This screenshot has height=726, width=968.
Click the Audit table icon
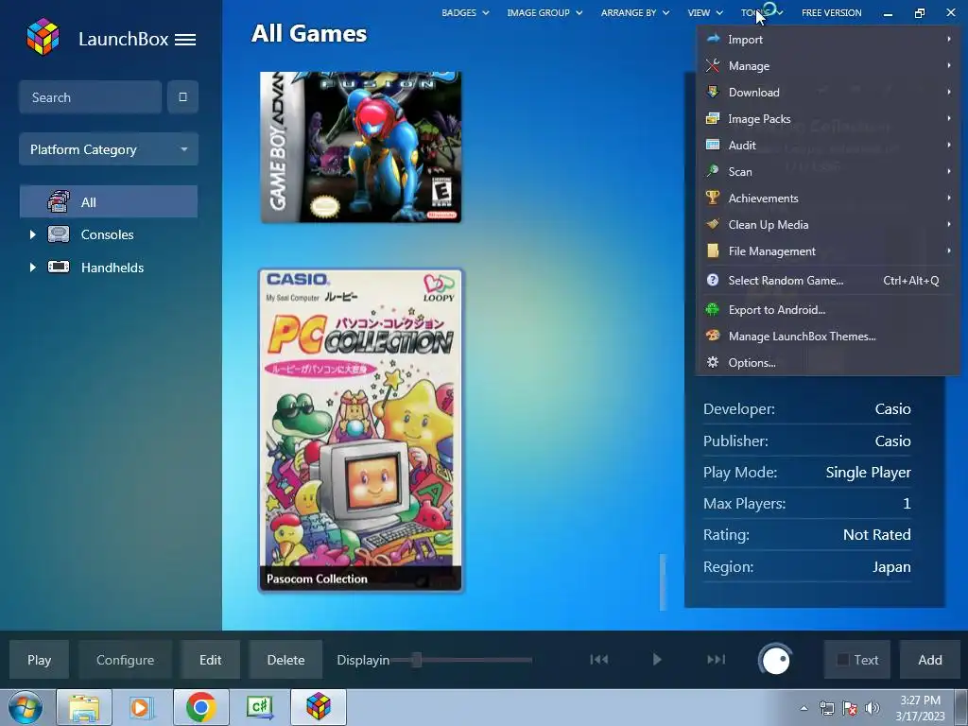click(x=713, y=145)
